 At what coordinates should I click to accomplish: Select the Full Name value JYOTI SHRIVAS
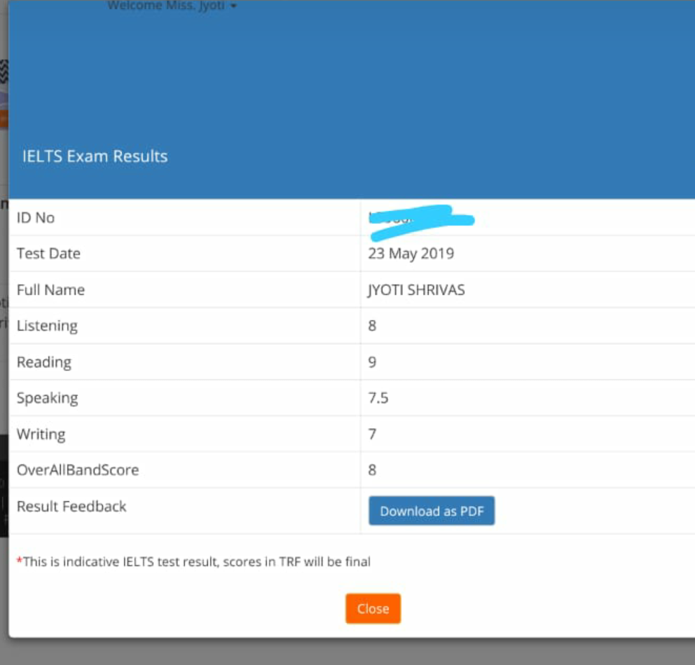(x=416, y=290)
